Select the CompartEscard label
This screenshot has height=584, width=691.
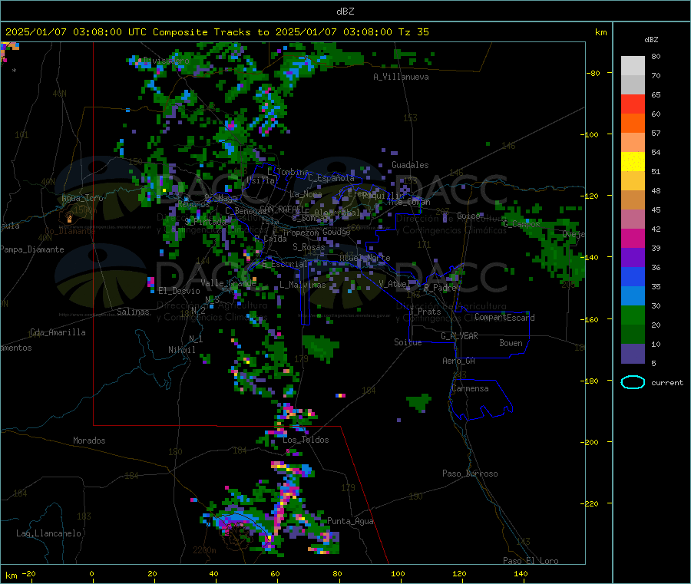click(504, 318)
